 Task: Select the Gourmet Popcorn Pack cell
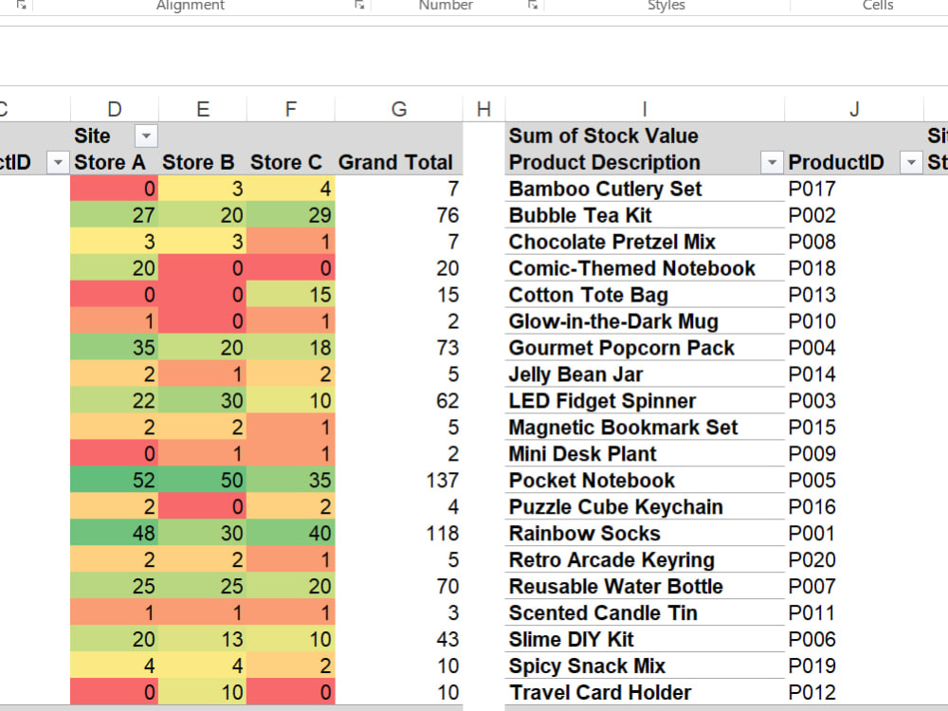tap(645, 348)
